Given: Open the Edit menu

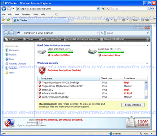Looking at the screenshot, I should coord(10,14).
